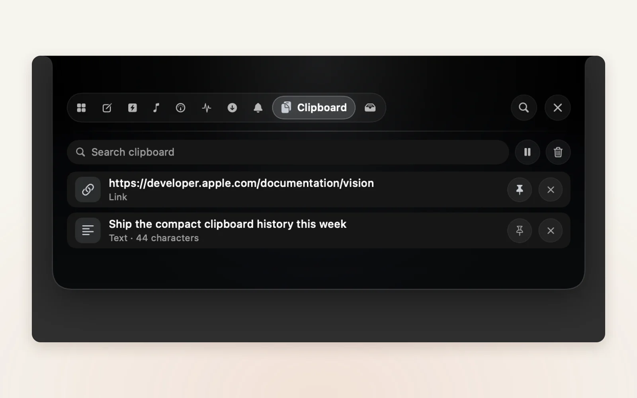Viewport: 637px width, 398px height.
Task: Switch to the music note tab
Action: coord(156,108)
